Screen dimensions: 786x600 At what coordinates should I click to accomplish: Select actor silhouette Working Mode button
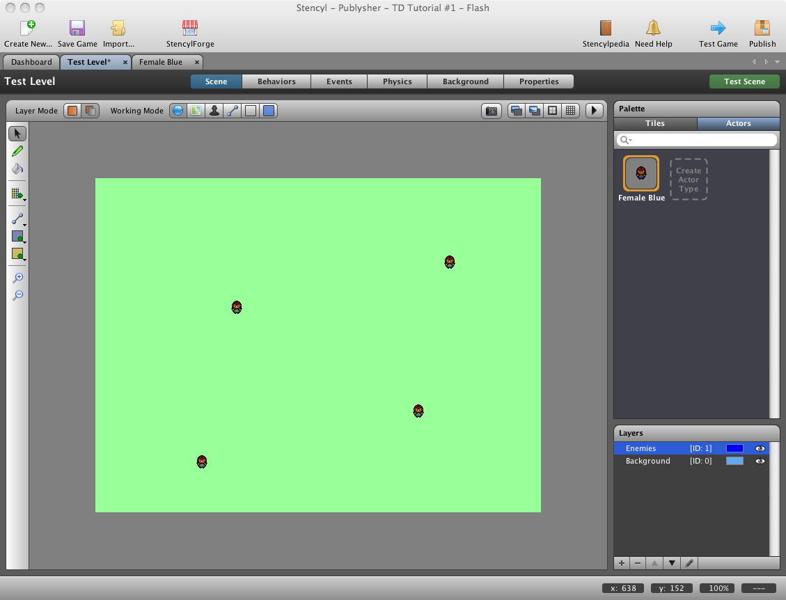[x=214, y=111]
